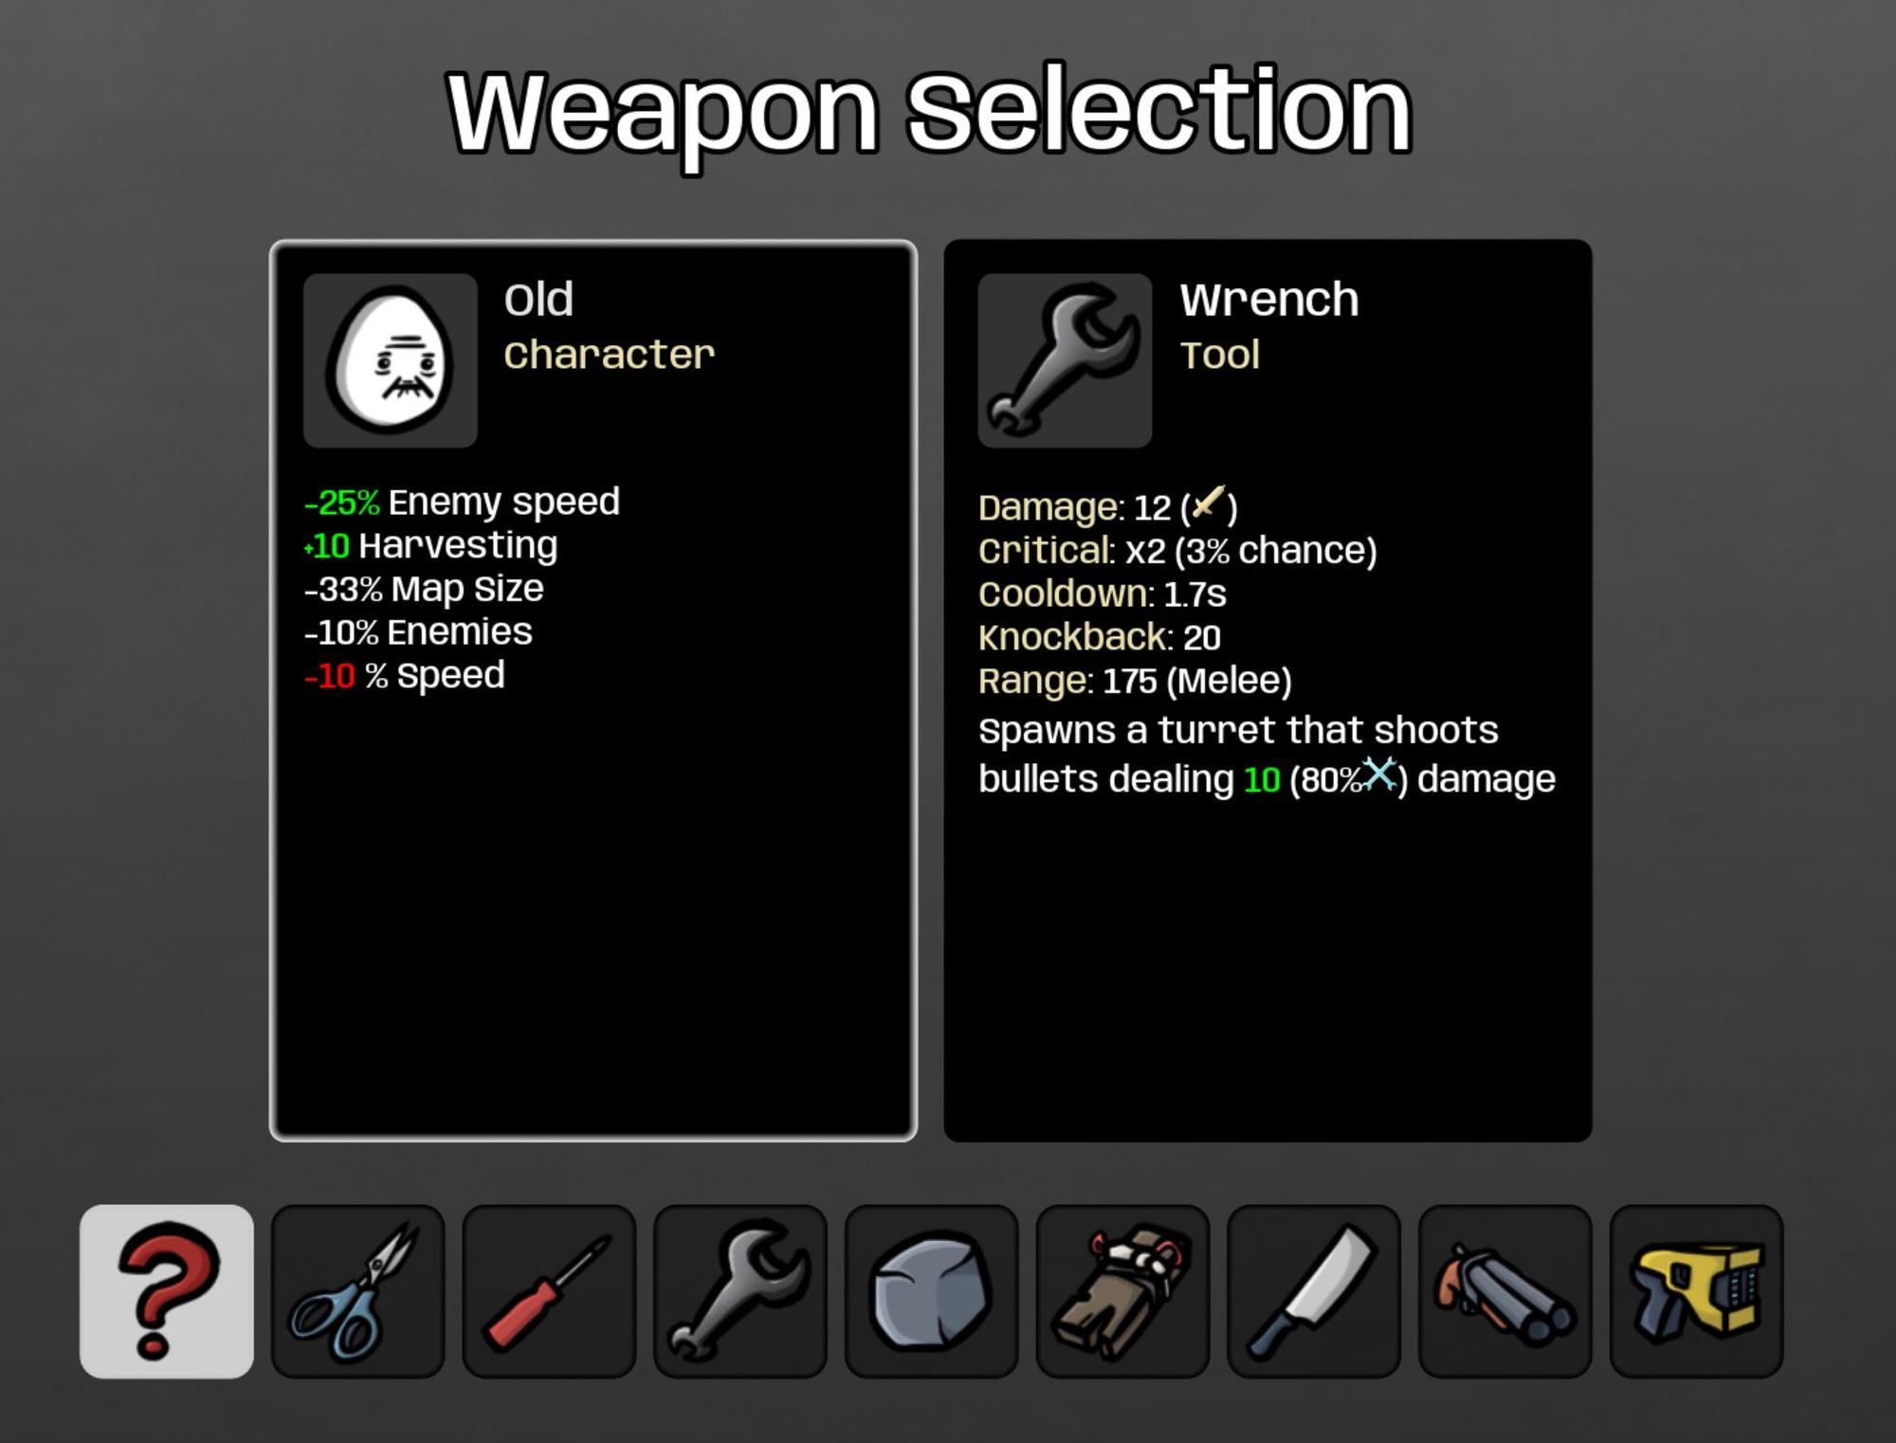The width and height of the screenshot is (1896, 1443).
Task: Choose the blue scissors weapon
Action: (x=357, y=1290)
